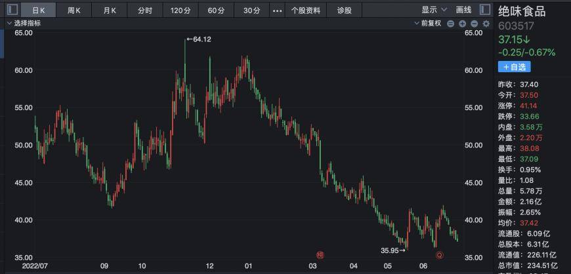Image resolution: width=571 pixels, height=274 pixels.
Task: Select the 60分 period tab
Action: coord(216,10)
